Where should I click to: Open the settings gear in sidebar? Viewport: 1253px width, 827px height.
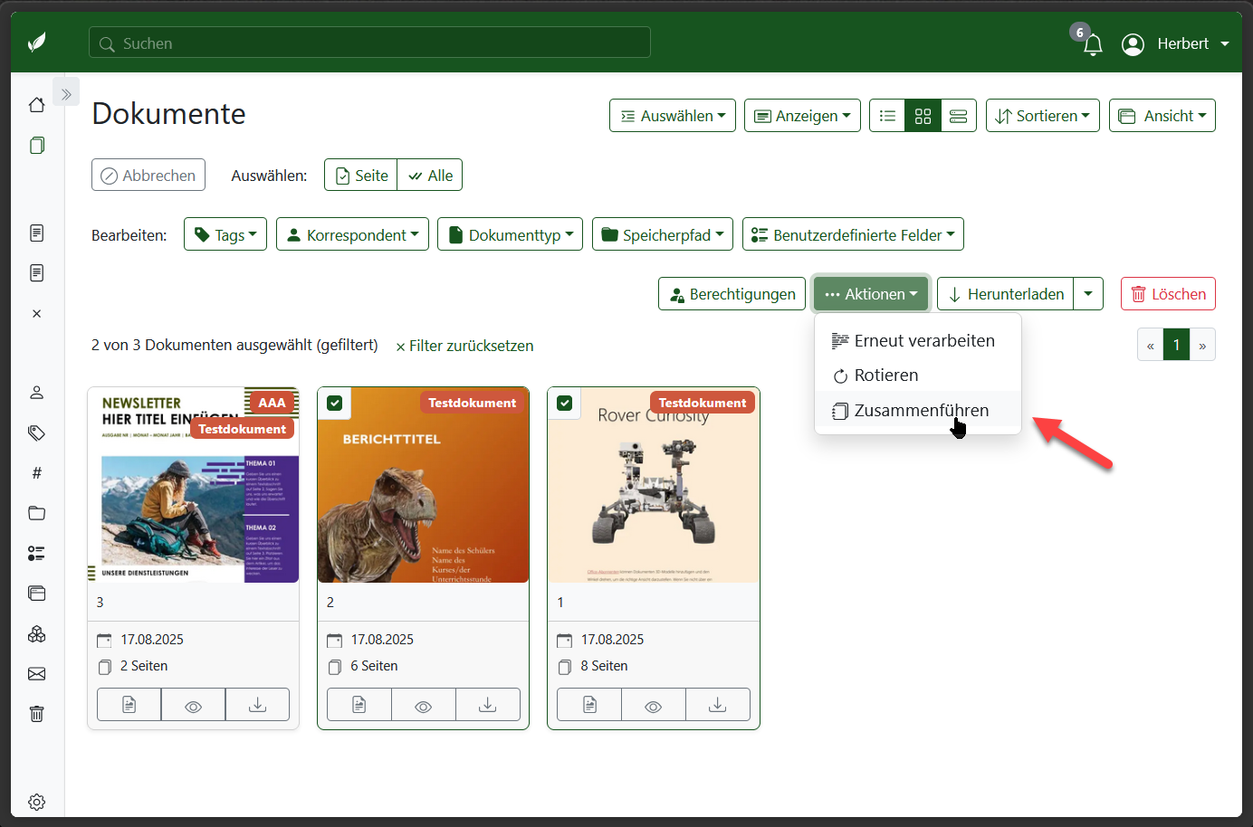(37, 802)
